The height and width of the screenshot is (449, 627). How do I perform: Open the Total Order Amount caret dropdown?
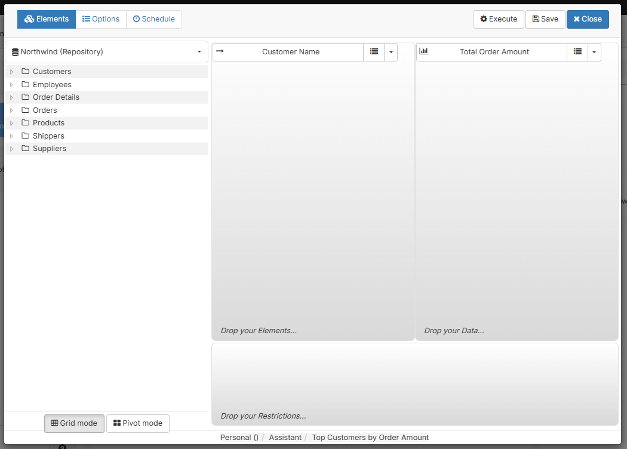tap(594, 52)
